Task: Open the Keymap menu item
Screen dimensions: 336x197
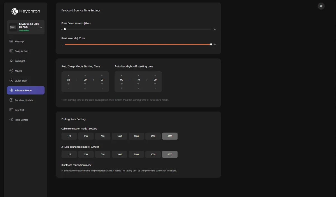Action: point(25,41)
